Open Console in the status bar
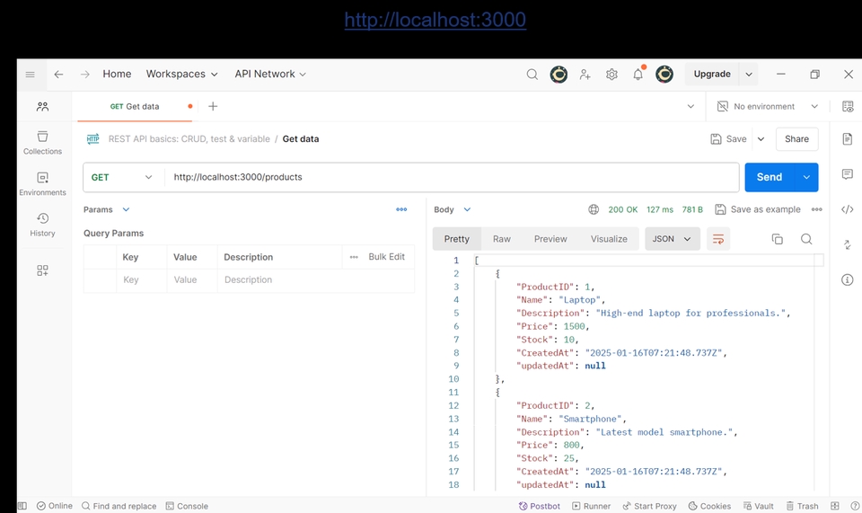 (187, 506)
